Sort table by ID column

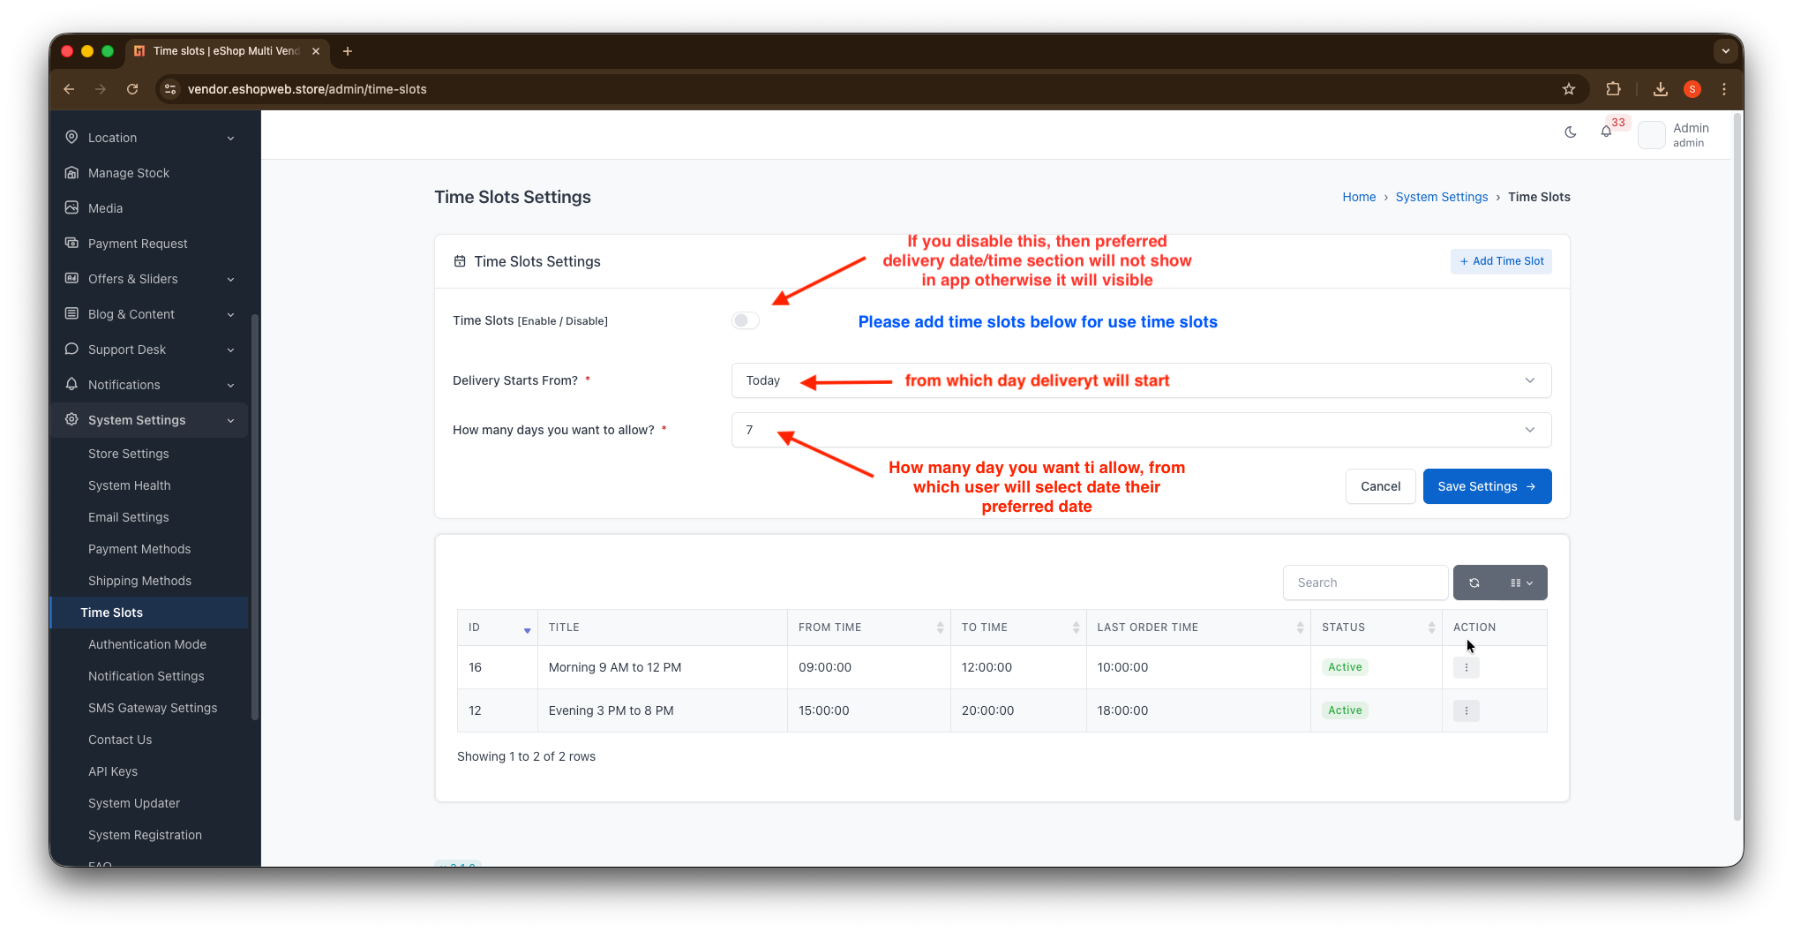point(499,628)
